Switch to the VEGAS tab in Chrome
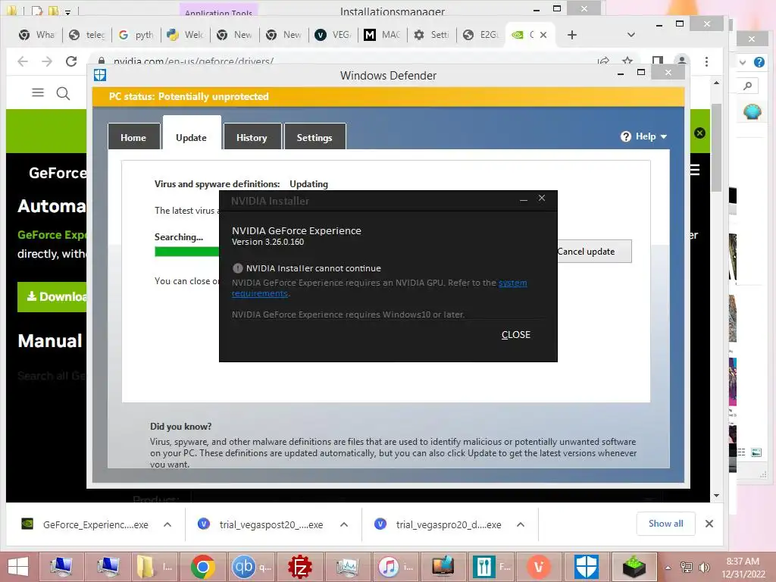Screen dimensions: 776x582 click(x=333, y=35)
